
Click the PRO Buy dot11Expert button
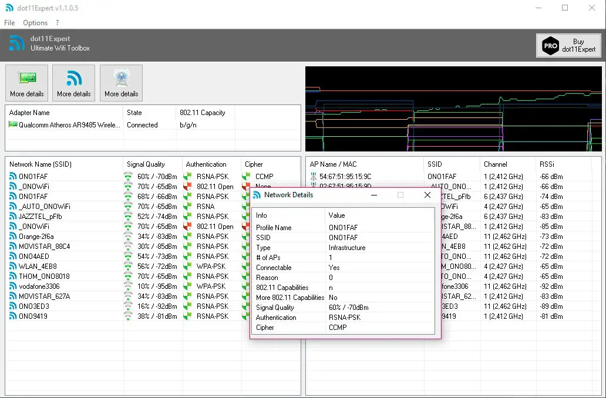coord(568,46)
